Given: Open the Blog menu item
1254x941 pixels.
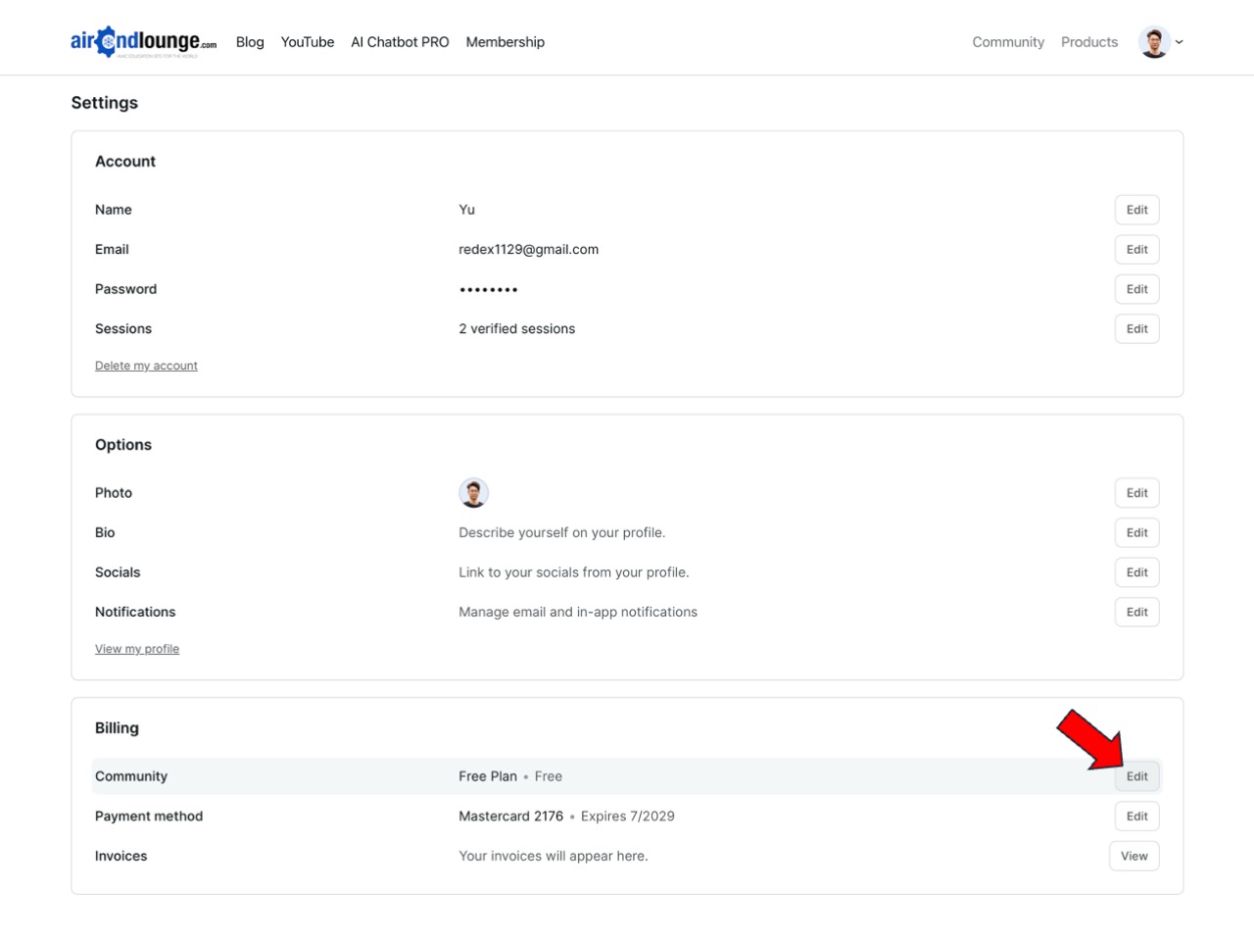Looking at the screenshot, I should (x=250, y=42).
